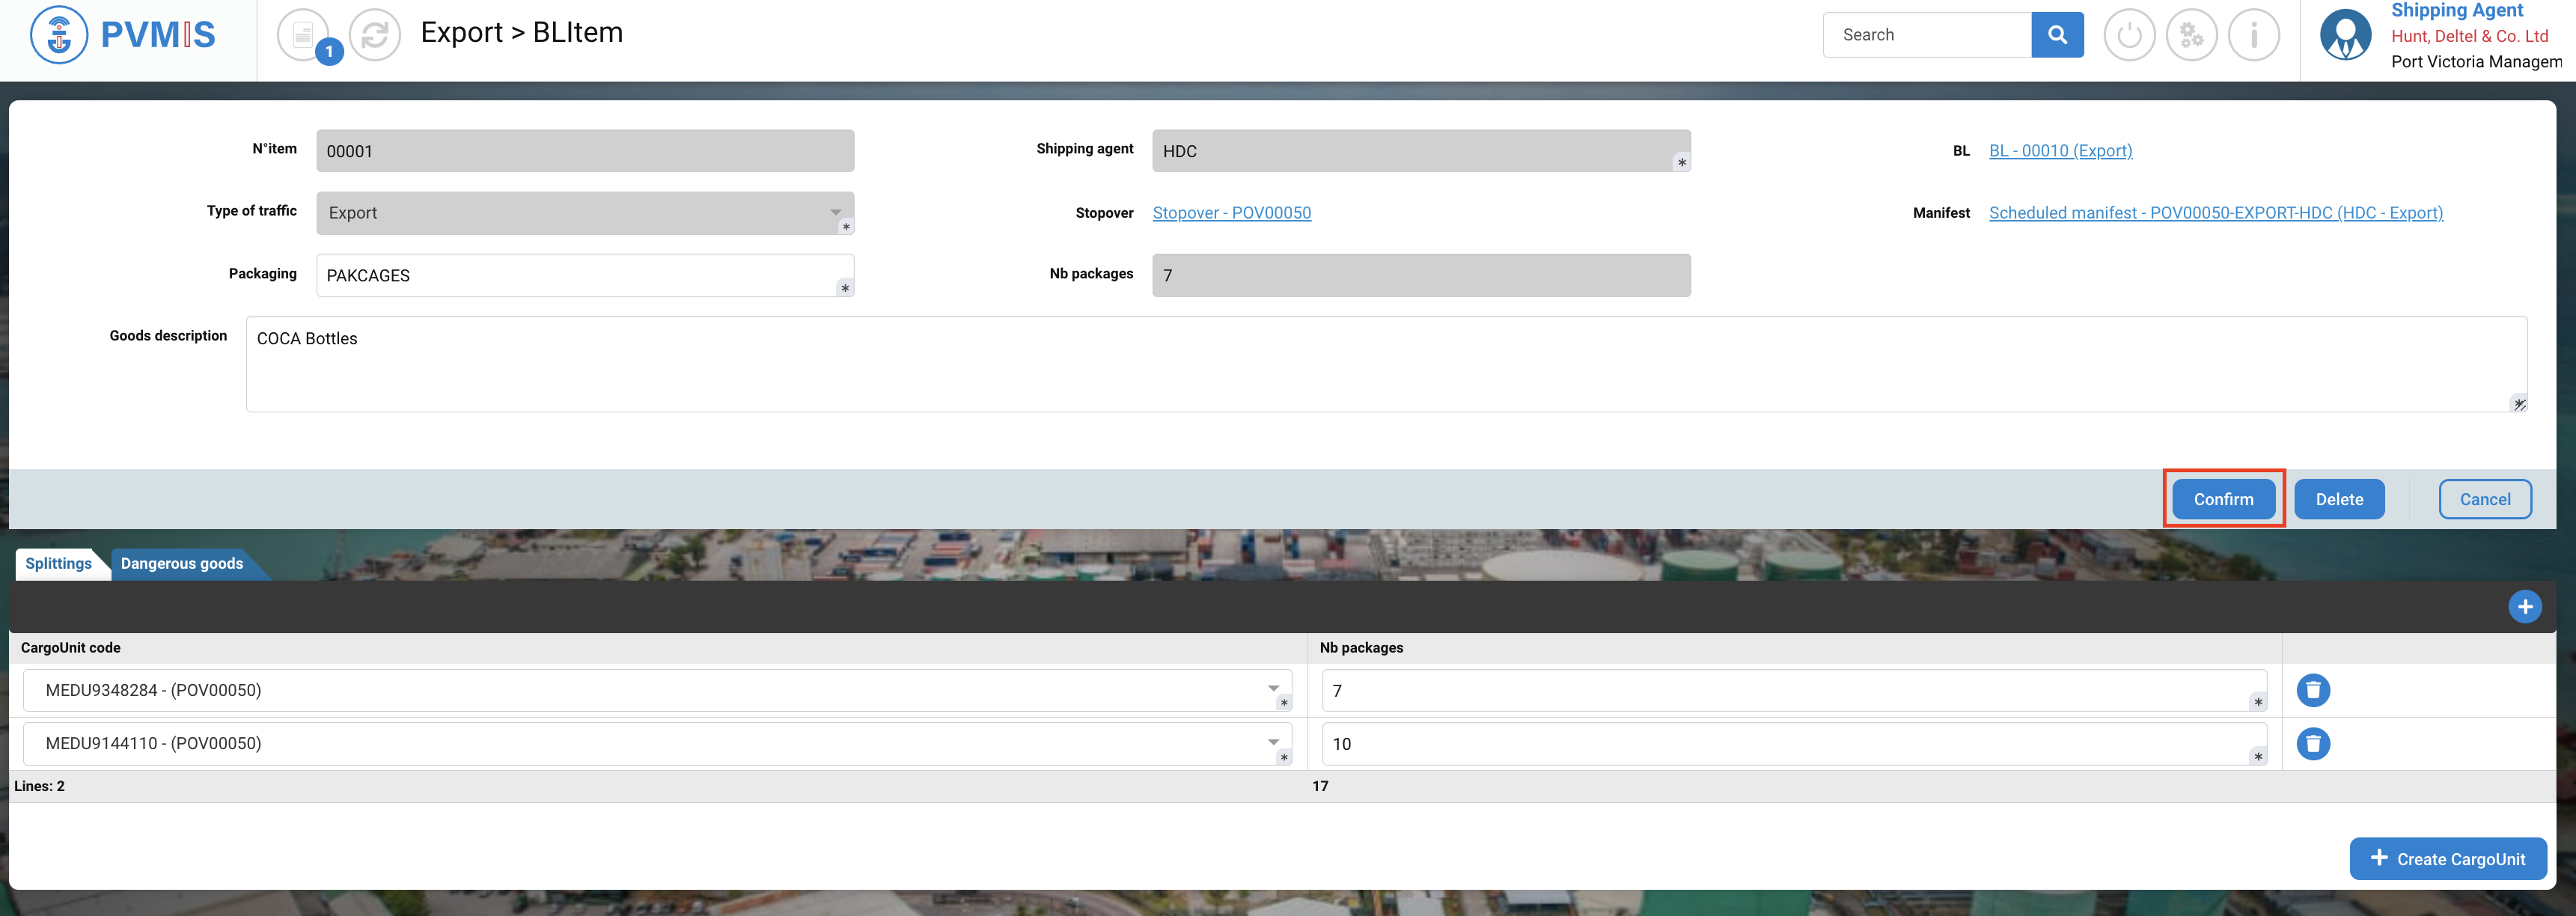Click the circular refresh icon
Image resolution: width=2576 pixels, height=916 pixels.
tap(375, 35)
